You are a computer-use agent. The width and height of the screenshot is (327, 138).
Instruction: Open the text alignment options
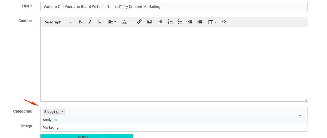[112, 22]
